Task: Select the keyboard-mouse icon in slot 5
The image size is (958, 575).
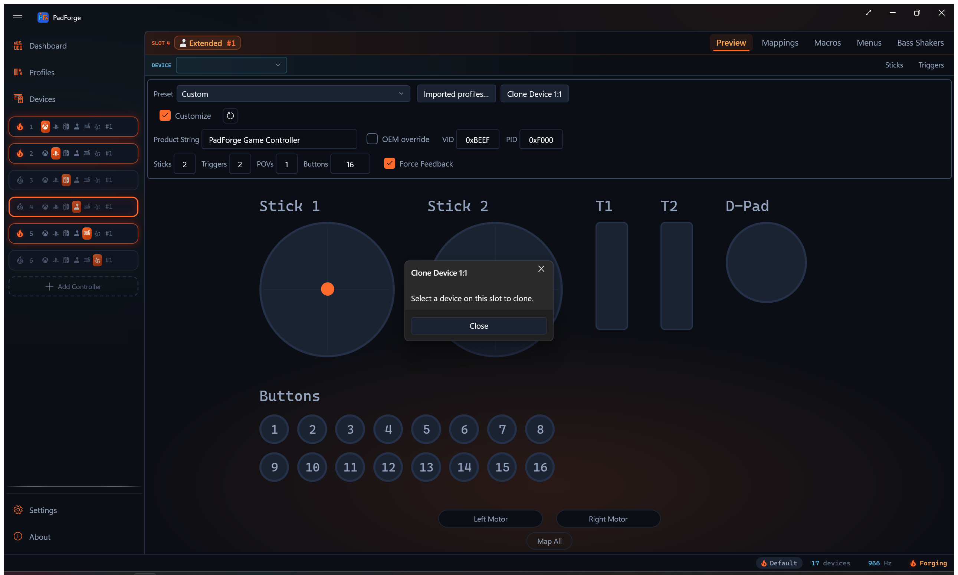Action: [x=87, y=233]
